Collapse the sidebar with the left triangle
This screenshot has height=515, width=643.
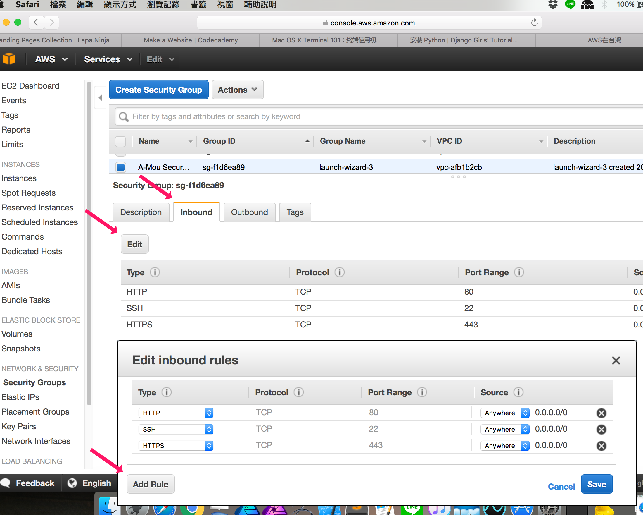tap(100, 98)
